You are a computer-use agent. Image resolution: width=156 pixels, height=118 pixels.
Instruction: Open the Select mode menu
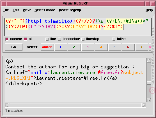[x=45, y=10]
